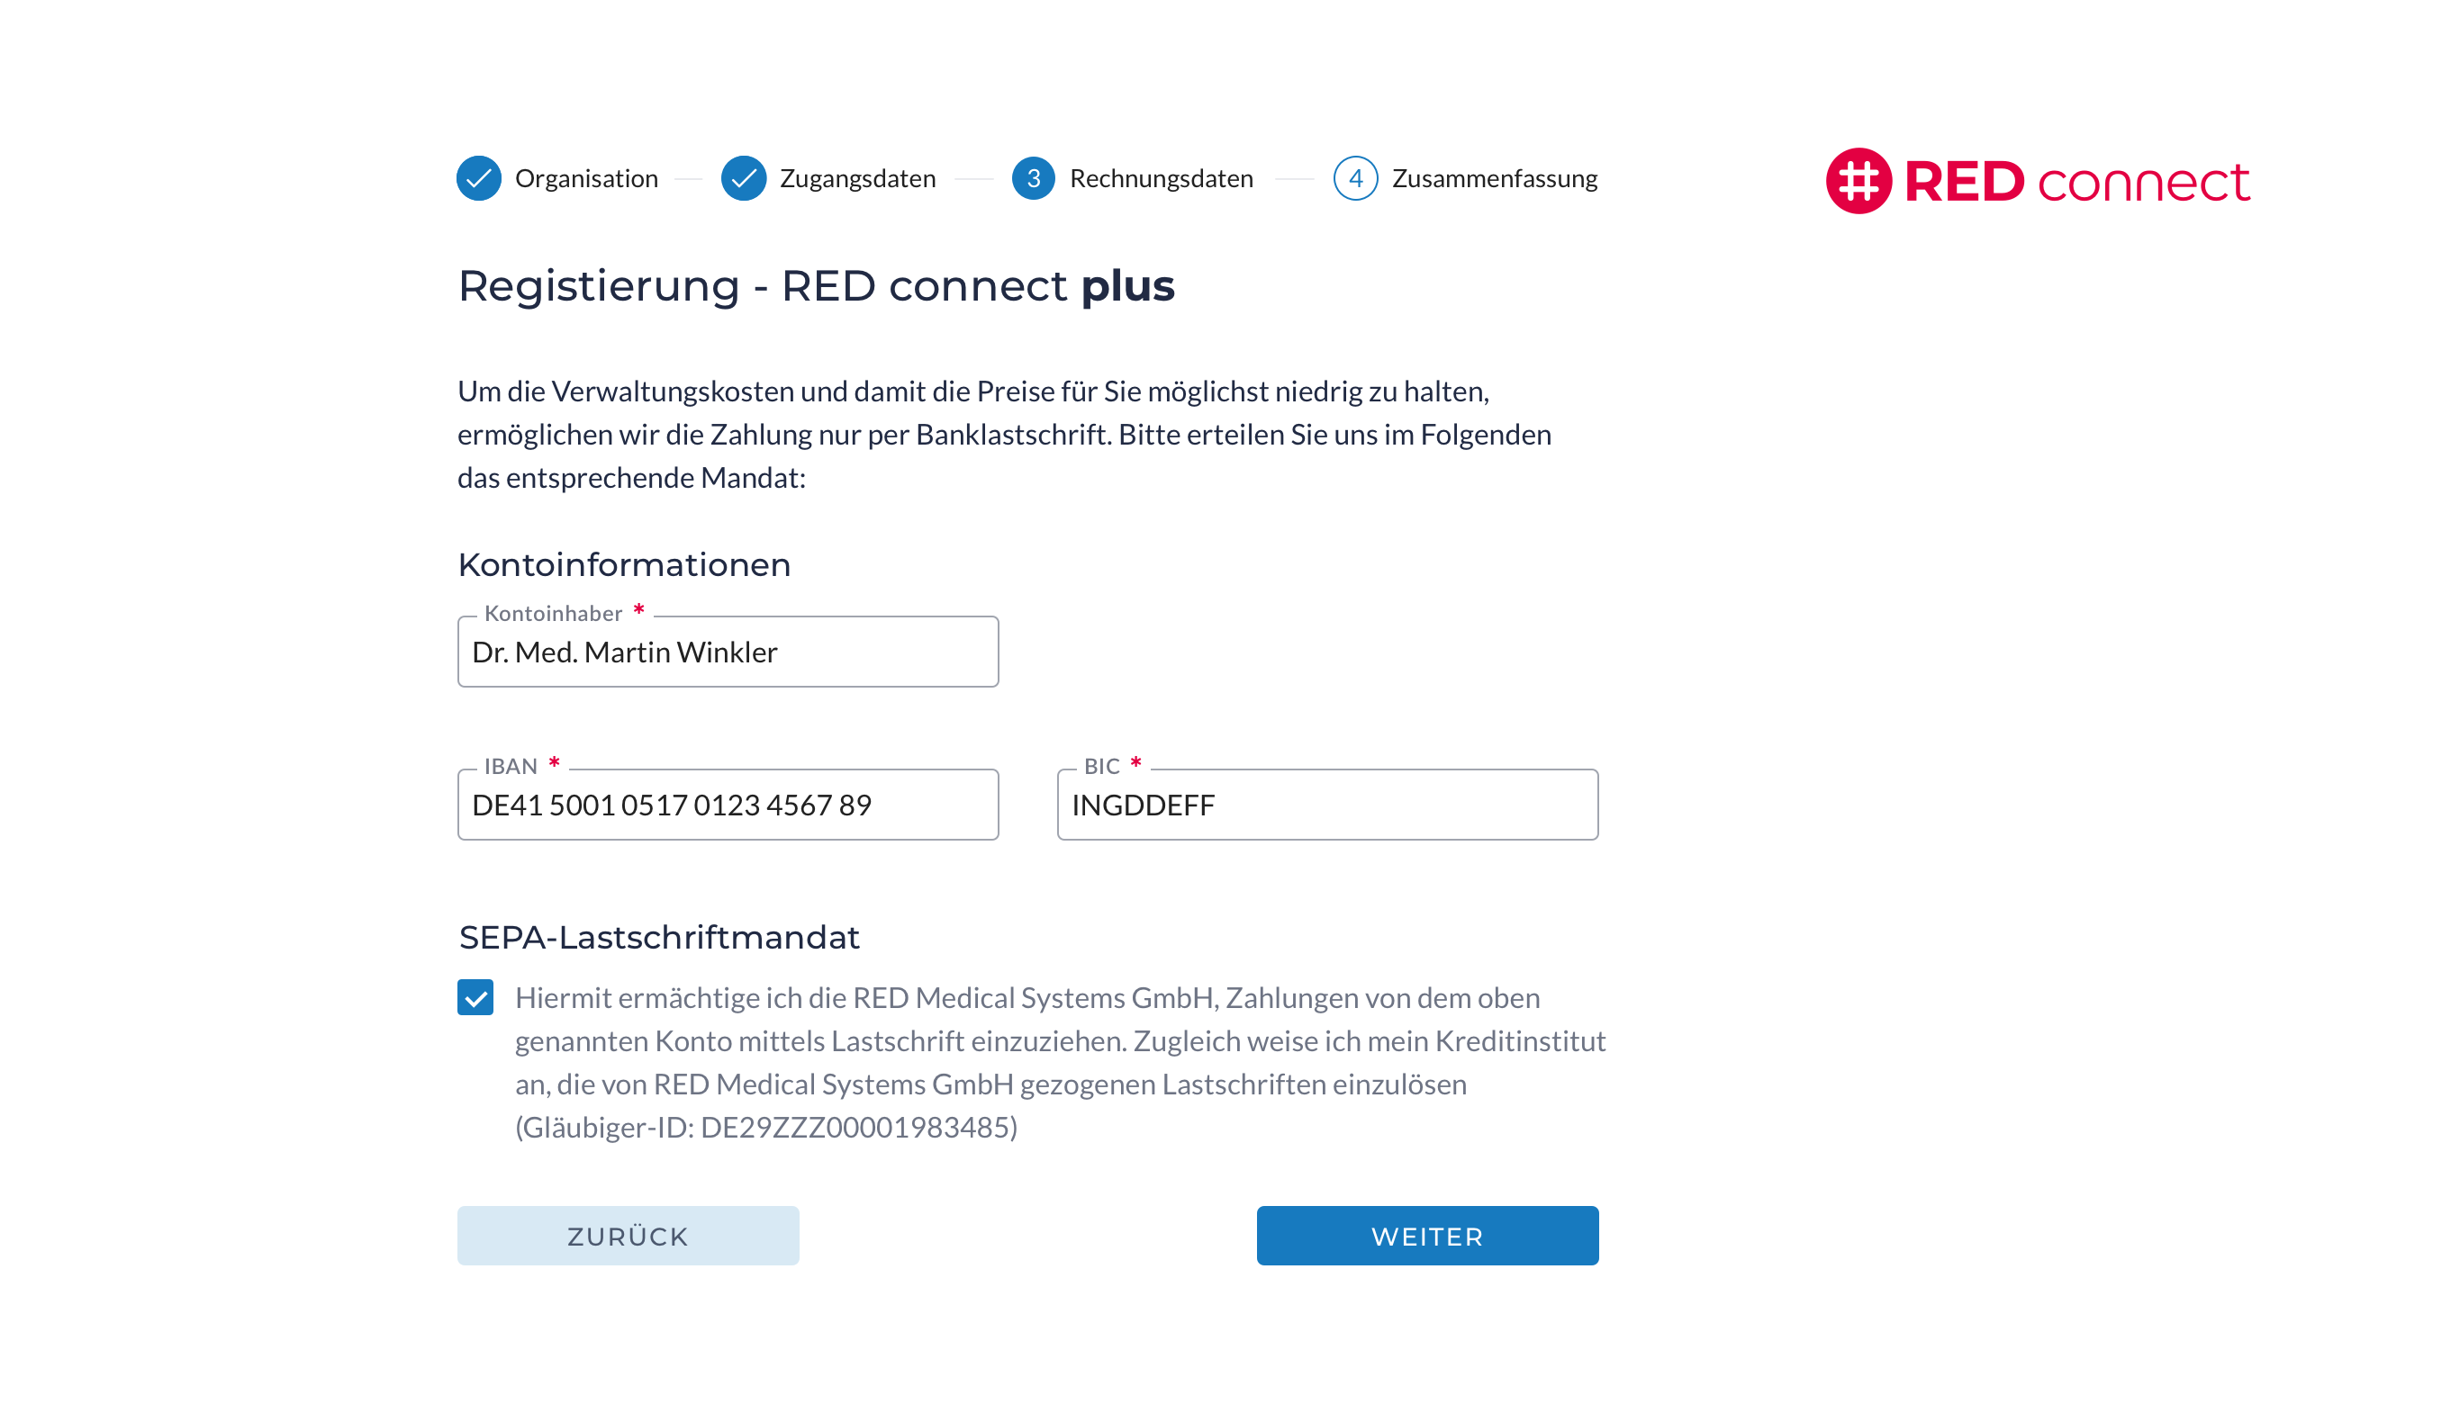Click the Registierung - RED connect plus title
Image resolution: width=2460 pixels, height=1404 pixels.
tap(815, 285)
